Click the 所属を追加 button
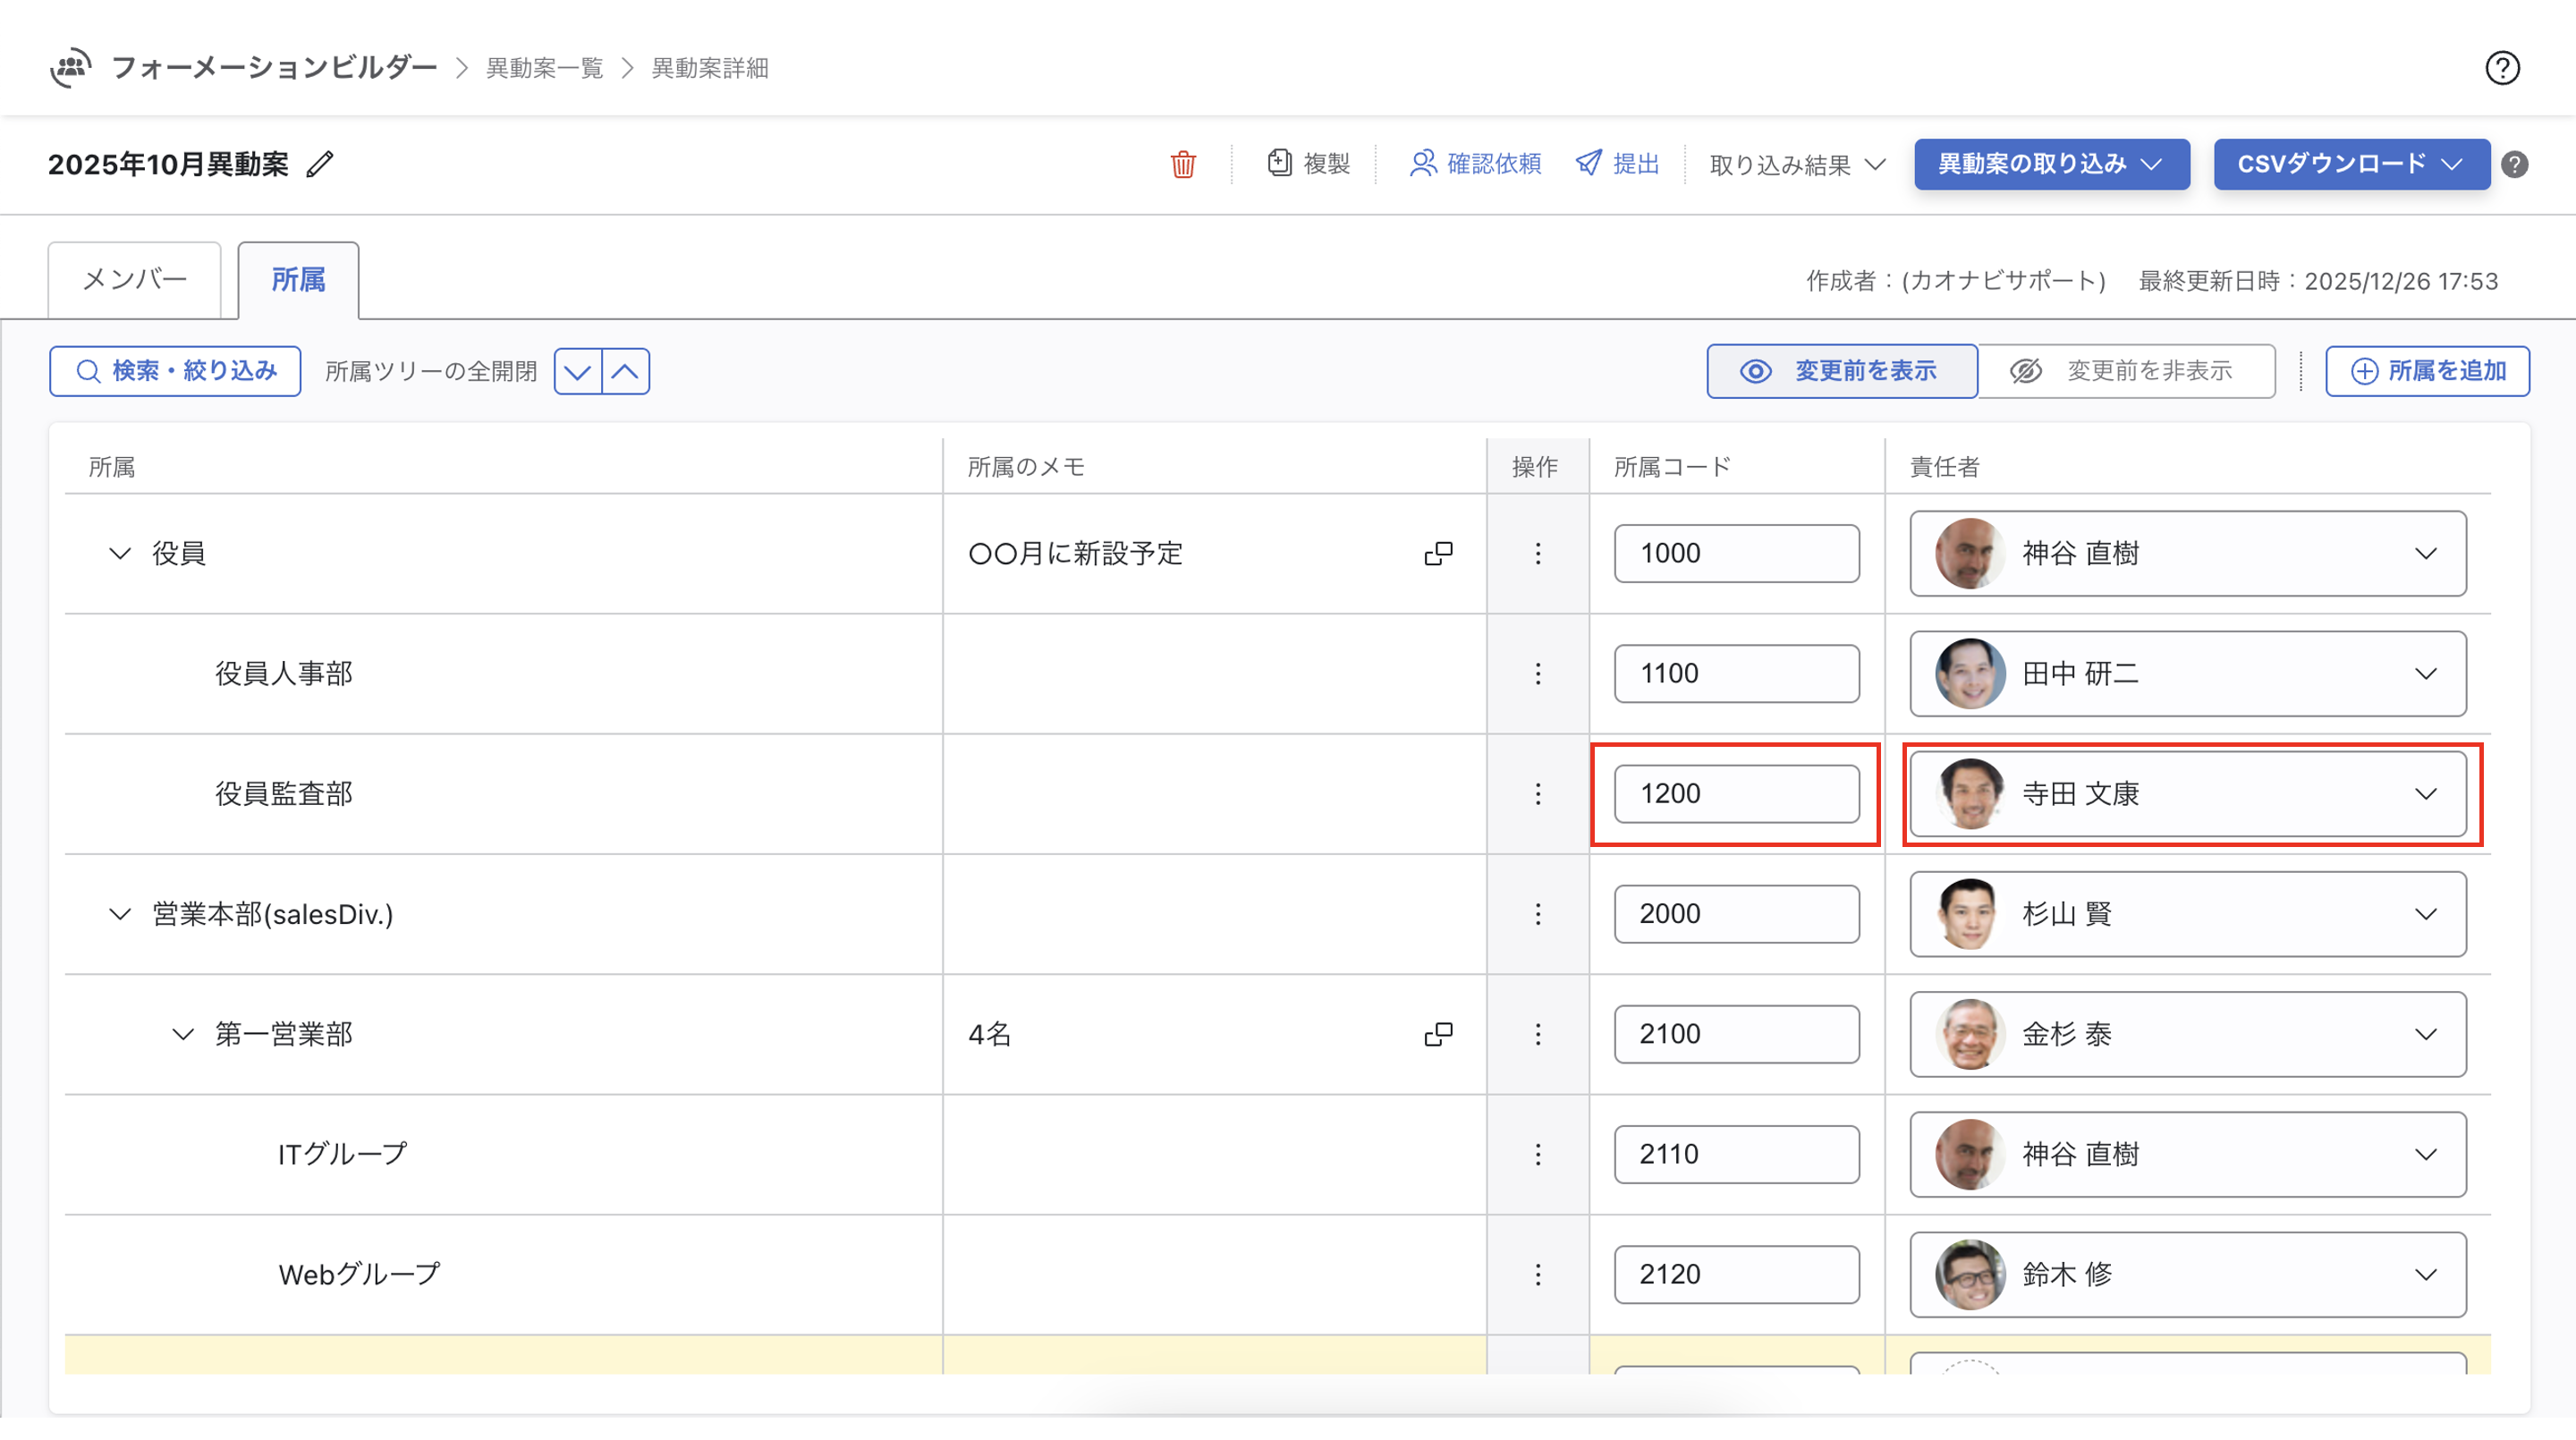 tap(2427, 371)
